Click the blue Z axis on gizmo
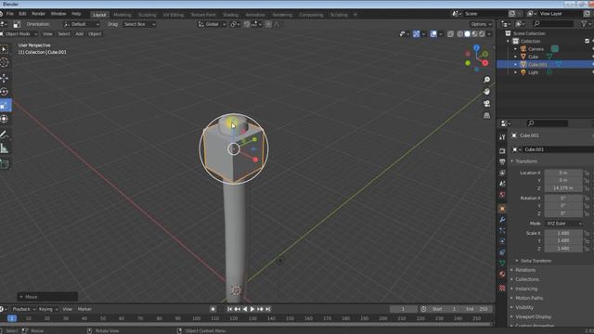 click(476, 47)
